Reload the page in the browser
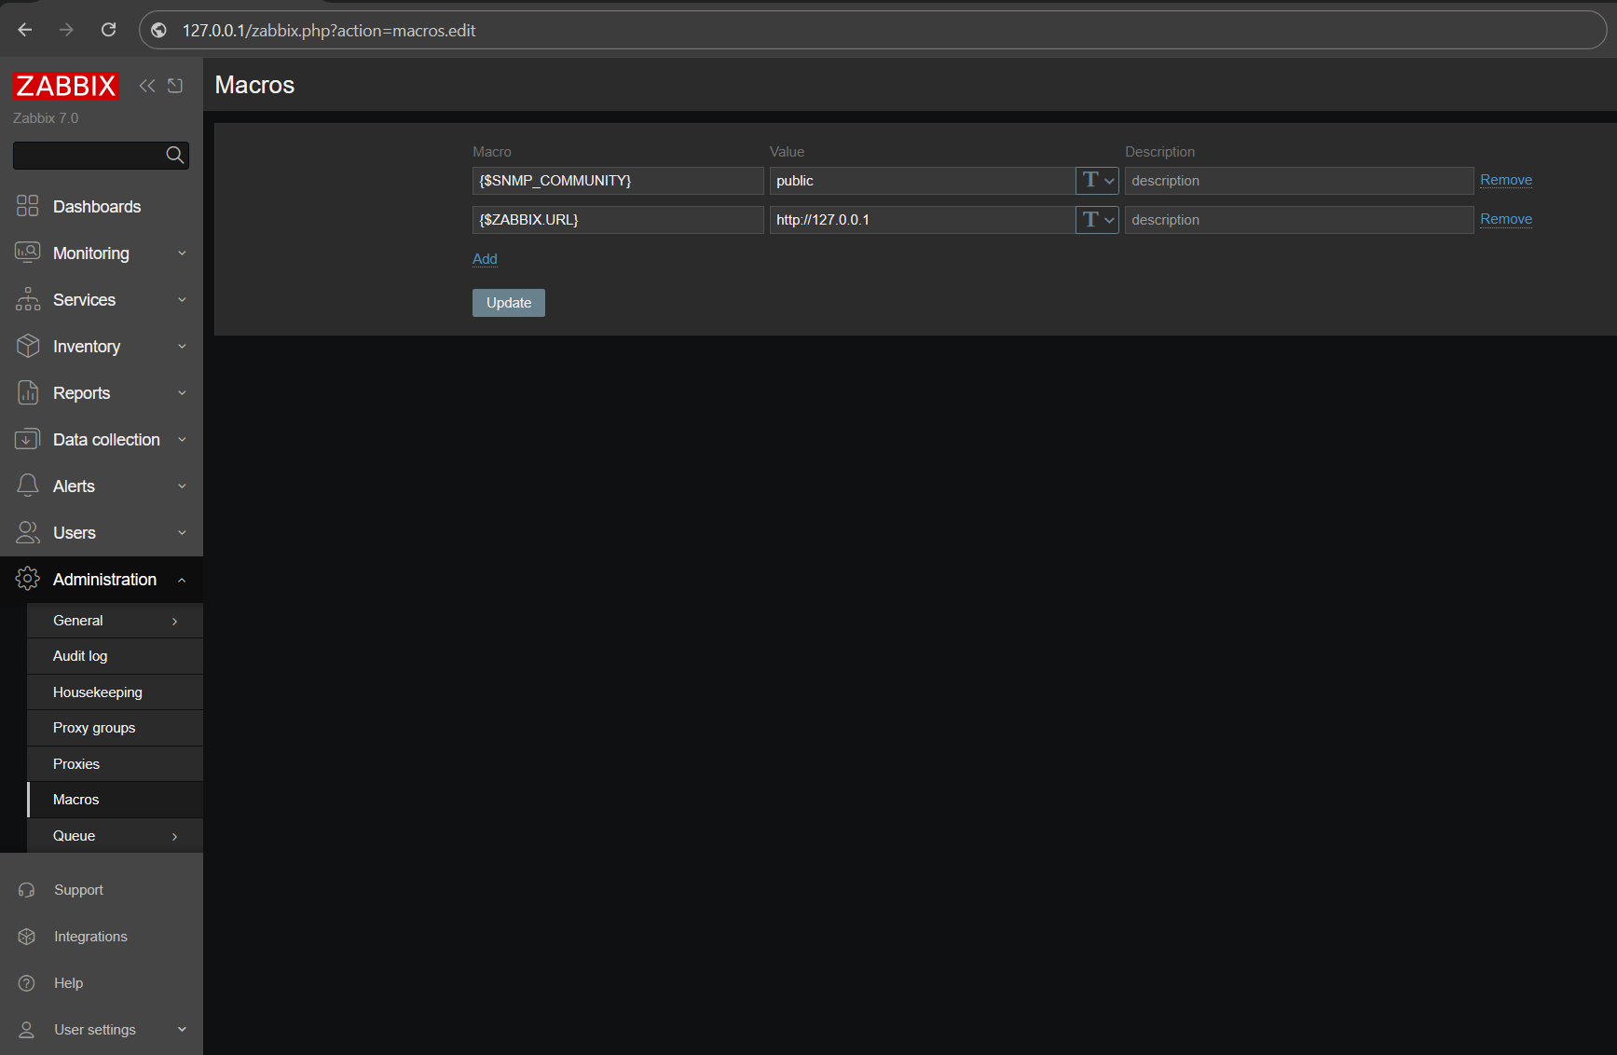 tap(109, 30)
